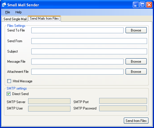This screenshot has width=154, height=128.
Task: Click the SMTP settings group label
Action: 17,88
